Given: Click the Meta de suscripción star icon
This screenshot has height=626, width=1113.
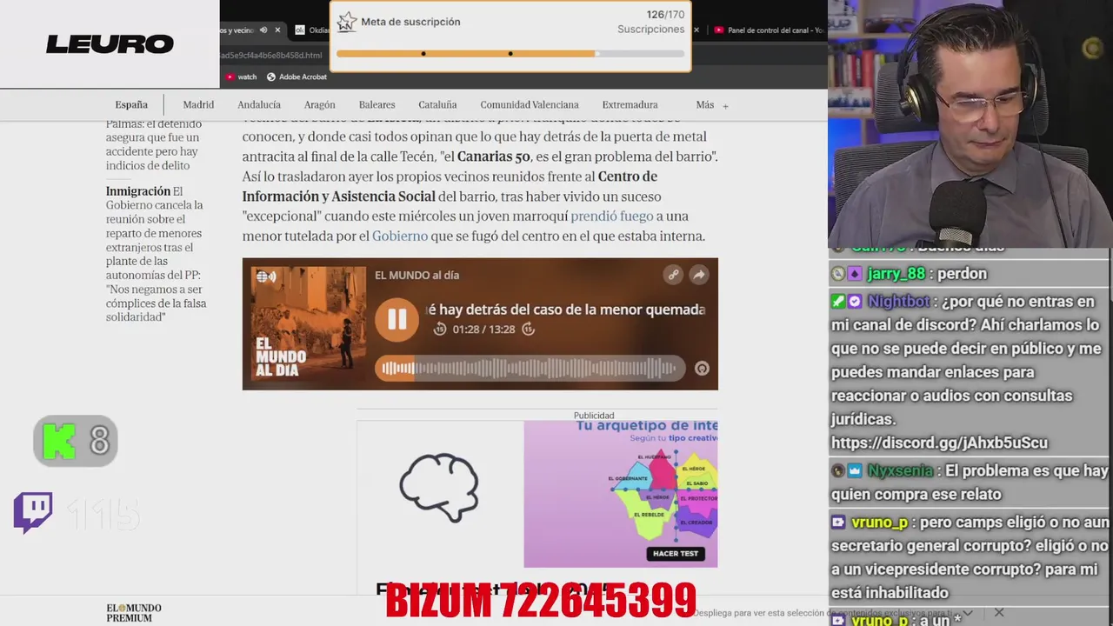Looking at the screenshot, I should [x=347, y=22].
